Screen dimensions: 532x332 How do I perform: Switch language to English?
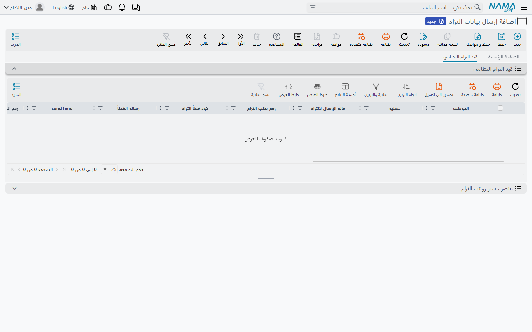point(64,7)
